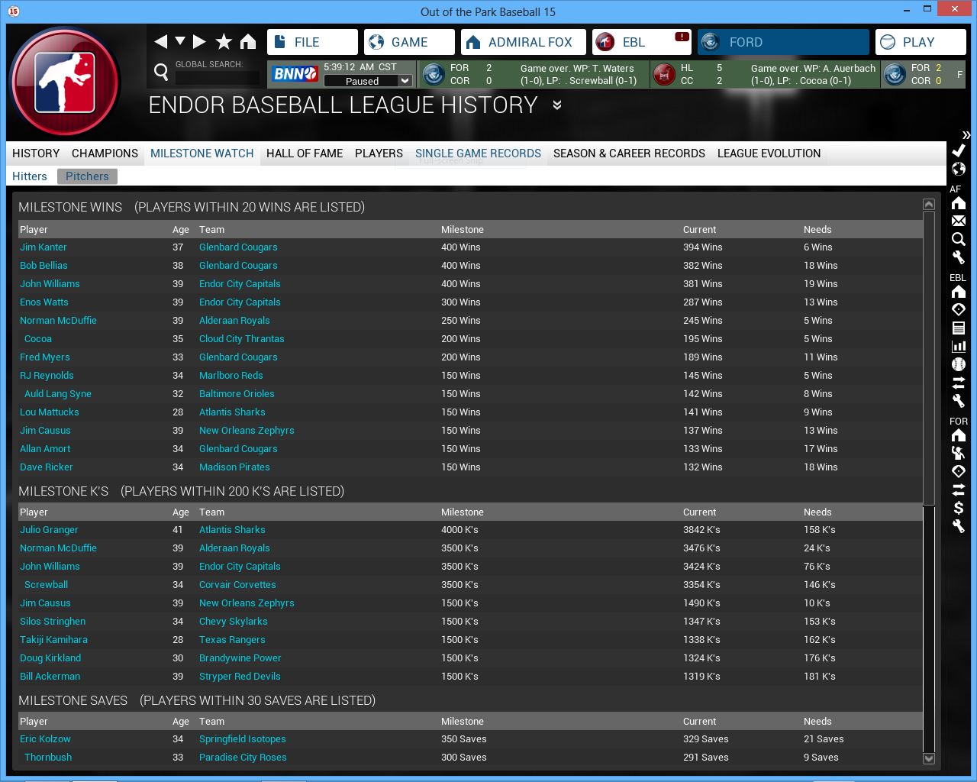
Task: Open the home icon under AF section
Action: coord(959,203)
